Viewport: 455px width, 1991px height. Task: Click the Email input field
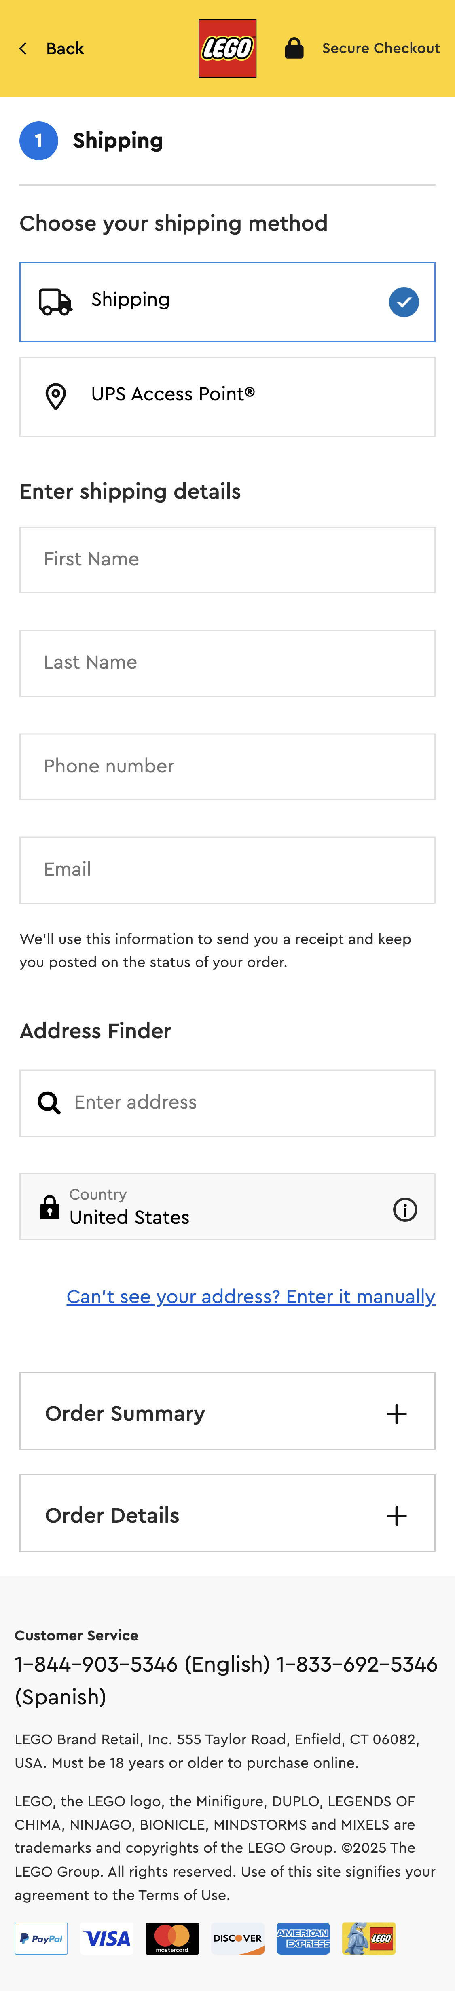tap(227, 870)
